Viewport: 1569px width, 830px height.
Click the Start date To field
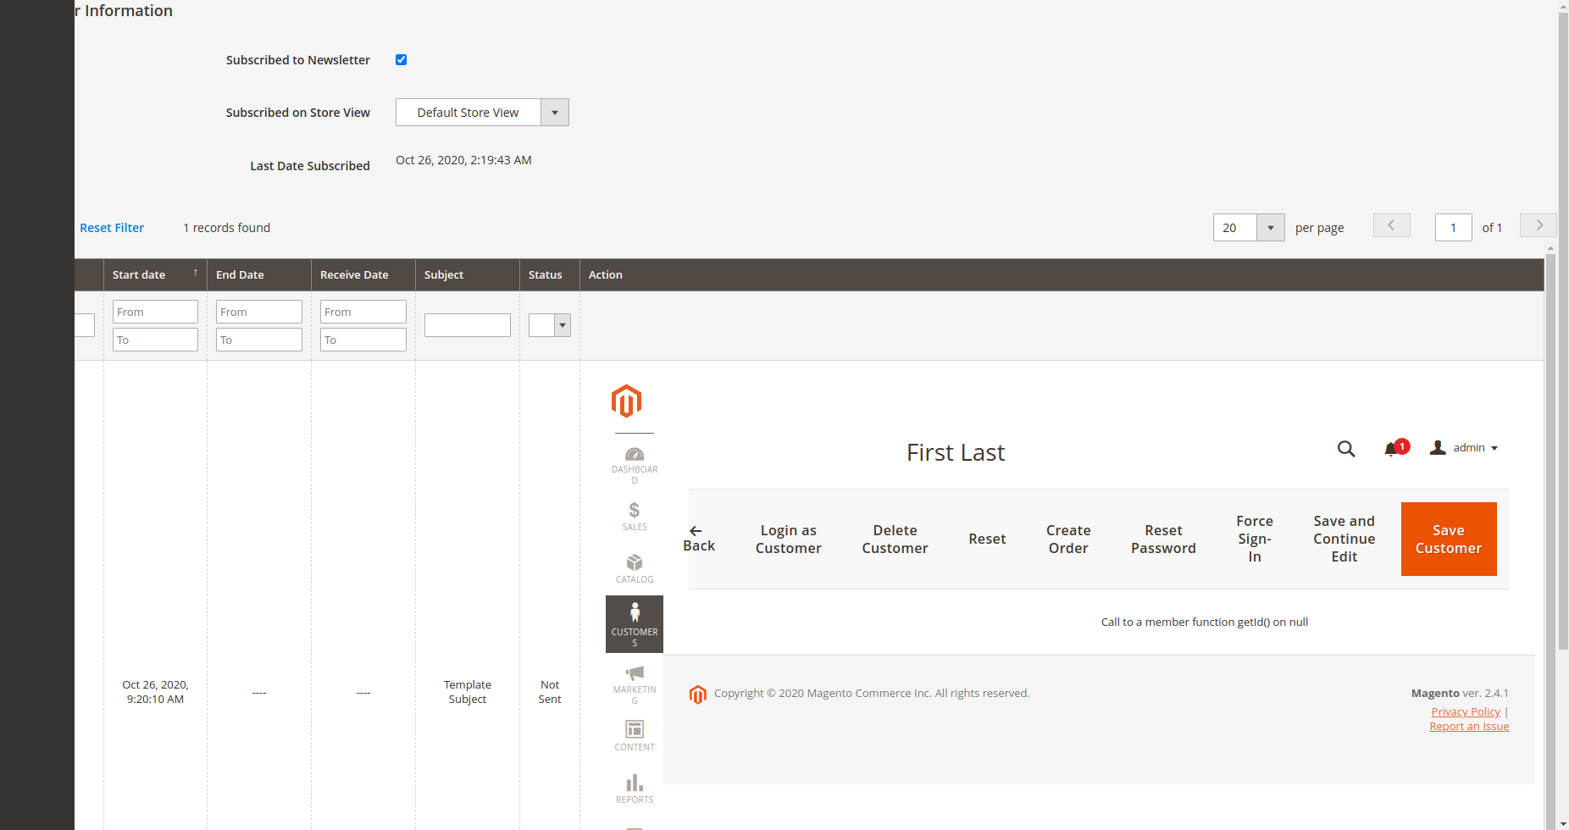point(155,340)
